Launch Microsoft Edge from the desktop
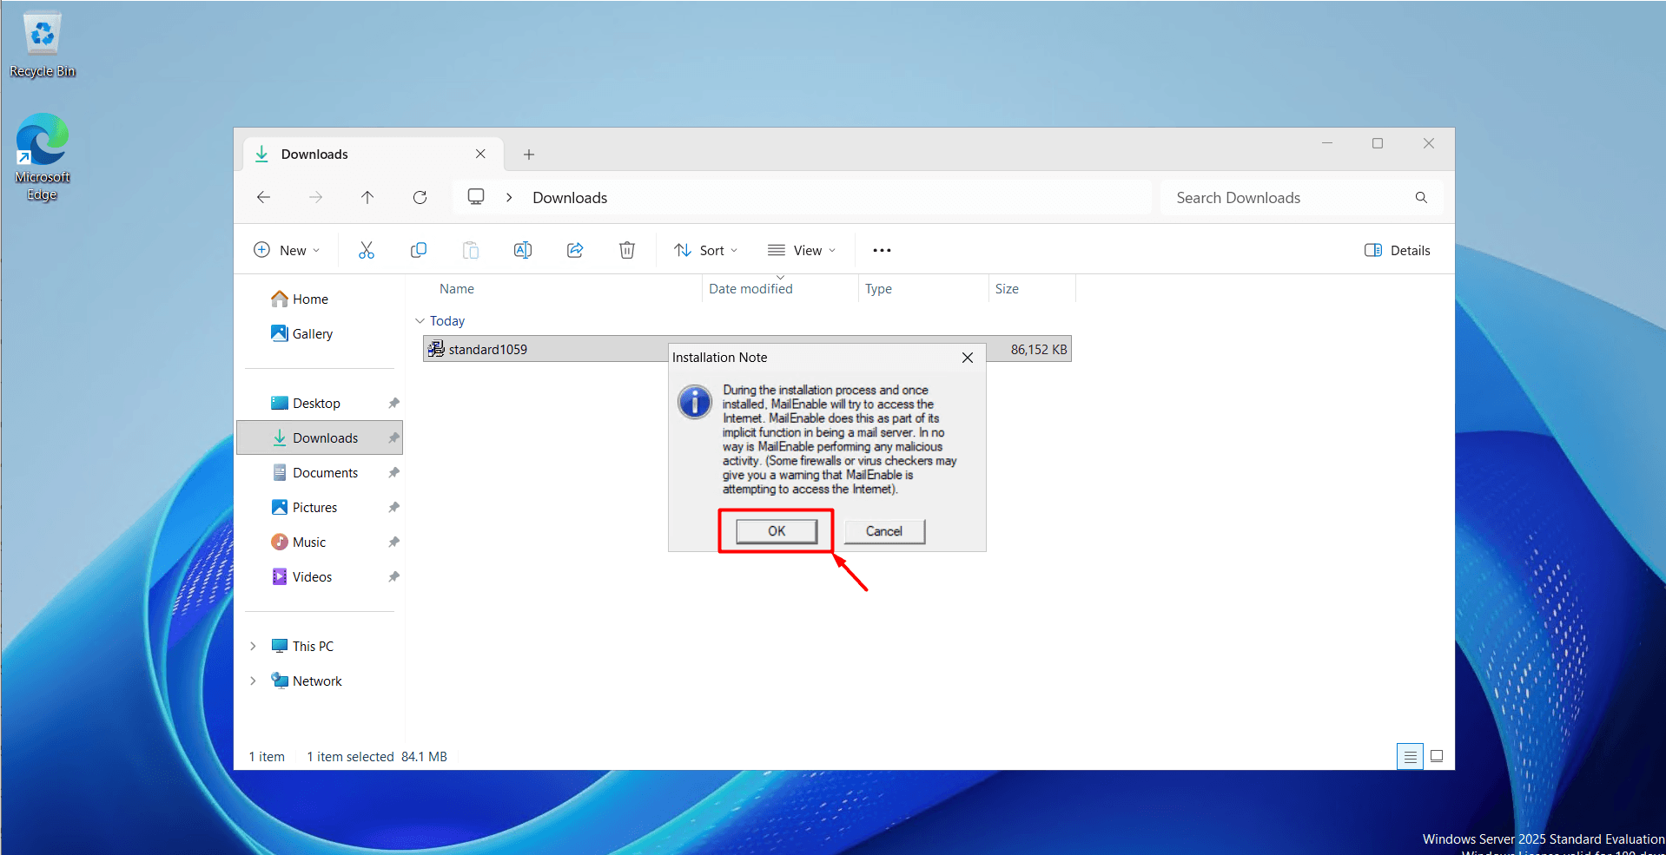The width and height of the screenshot is (1666, 855). (42, 157)
